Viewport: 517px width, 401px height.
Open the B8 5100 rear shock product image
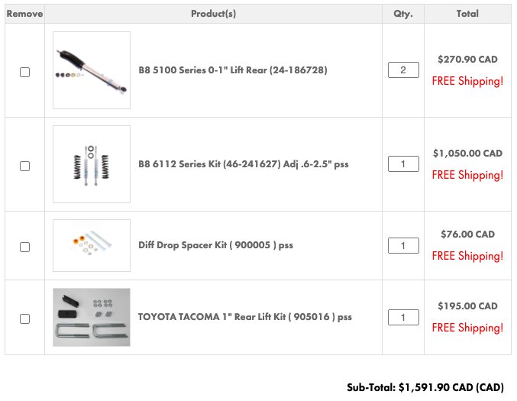click(x=92, y=70)
